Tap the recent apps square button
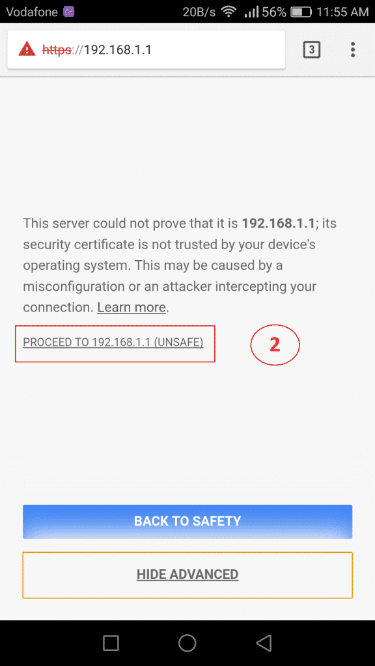 click(111, 643)
